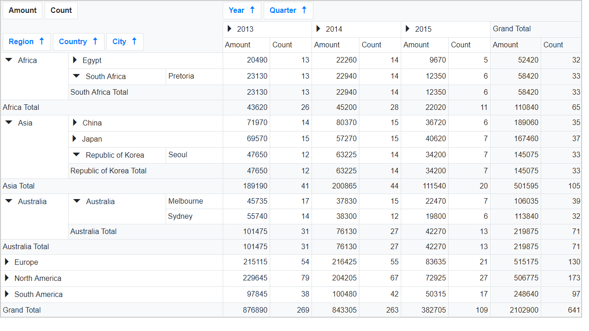Select the Grand Total column header
589x331 pixels.
click(512, 29)
